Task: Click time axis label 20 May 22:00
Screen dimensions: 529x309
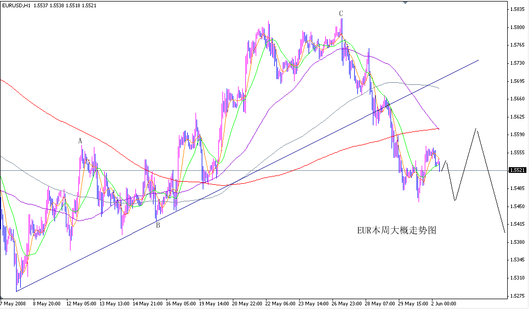Action: (x=247, y=304)
